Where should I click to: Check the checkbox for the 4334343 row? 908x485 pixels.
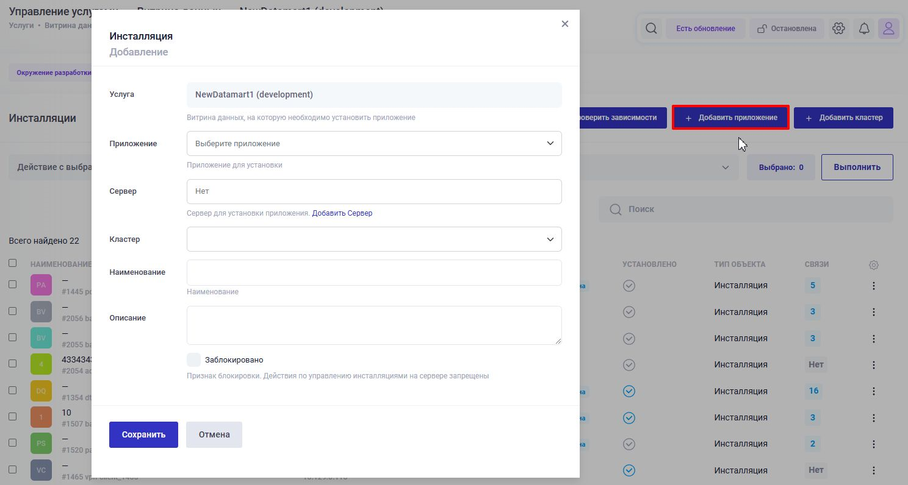coord(13,363)
